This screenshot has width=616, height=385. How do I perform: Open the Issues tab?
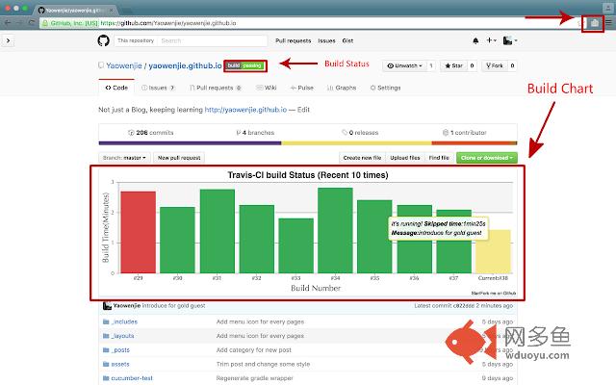(158, 88)
